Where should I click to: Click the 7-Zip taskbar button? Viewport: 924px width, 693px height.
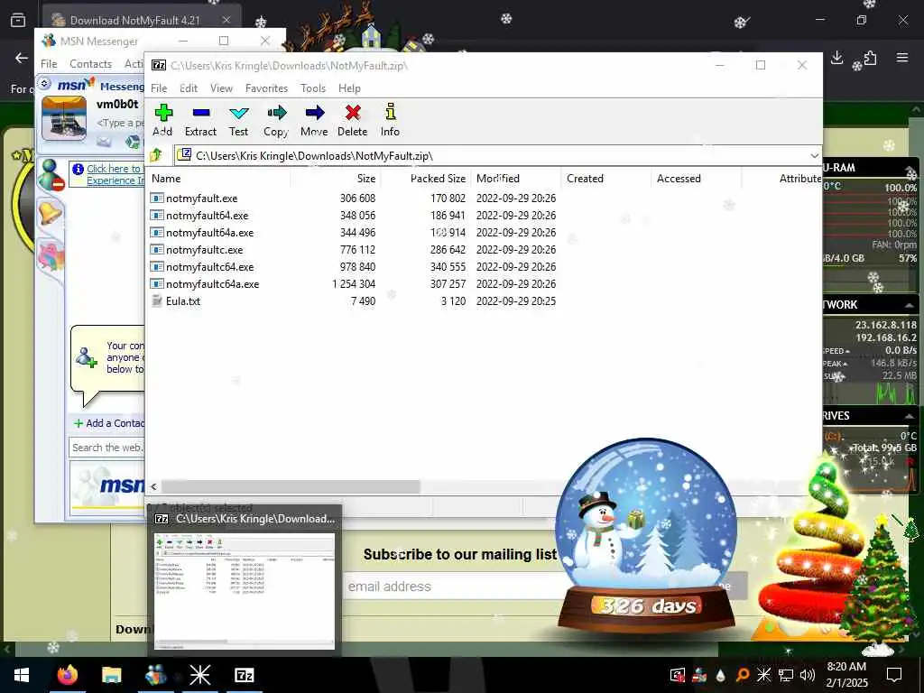(244, 675)
